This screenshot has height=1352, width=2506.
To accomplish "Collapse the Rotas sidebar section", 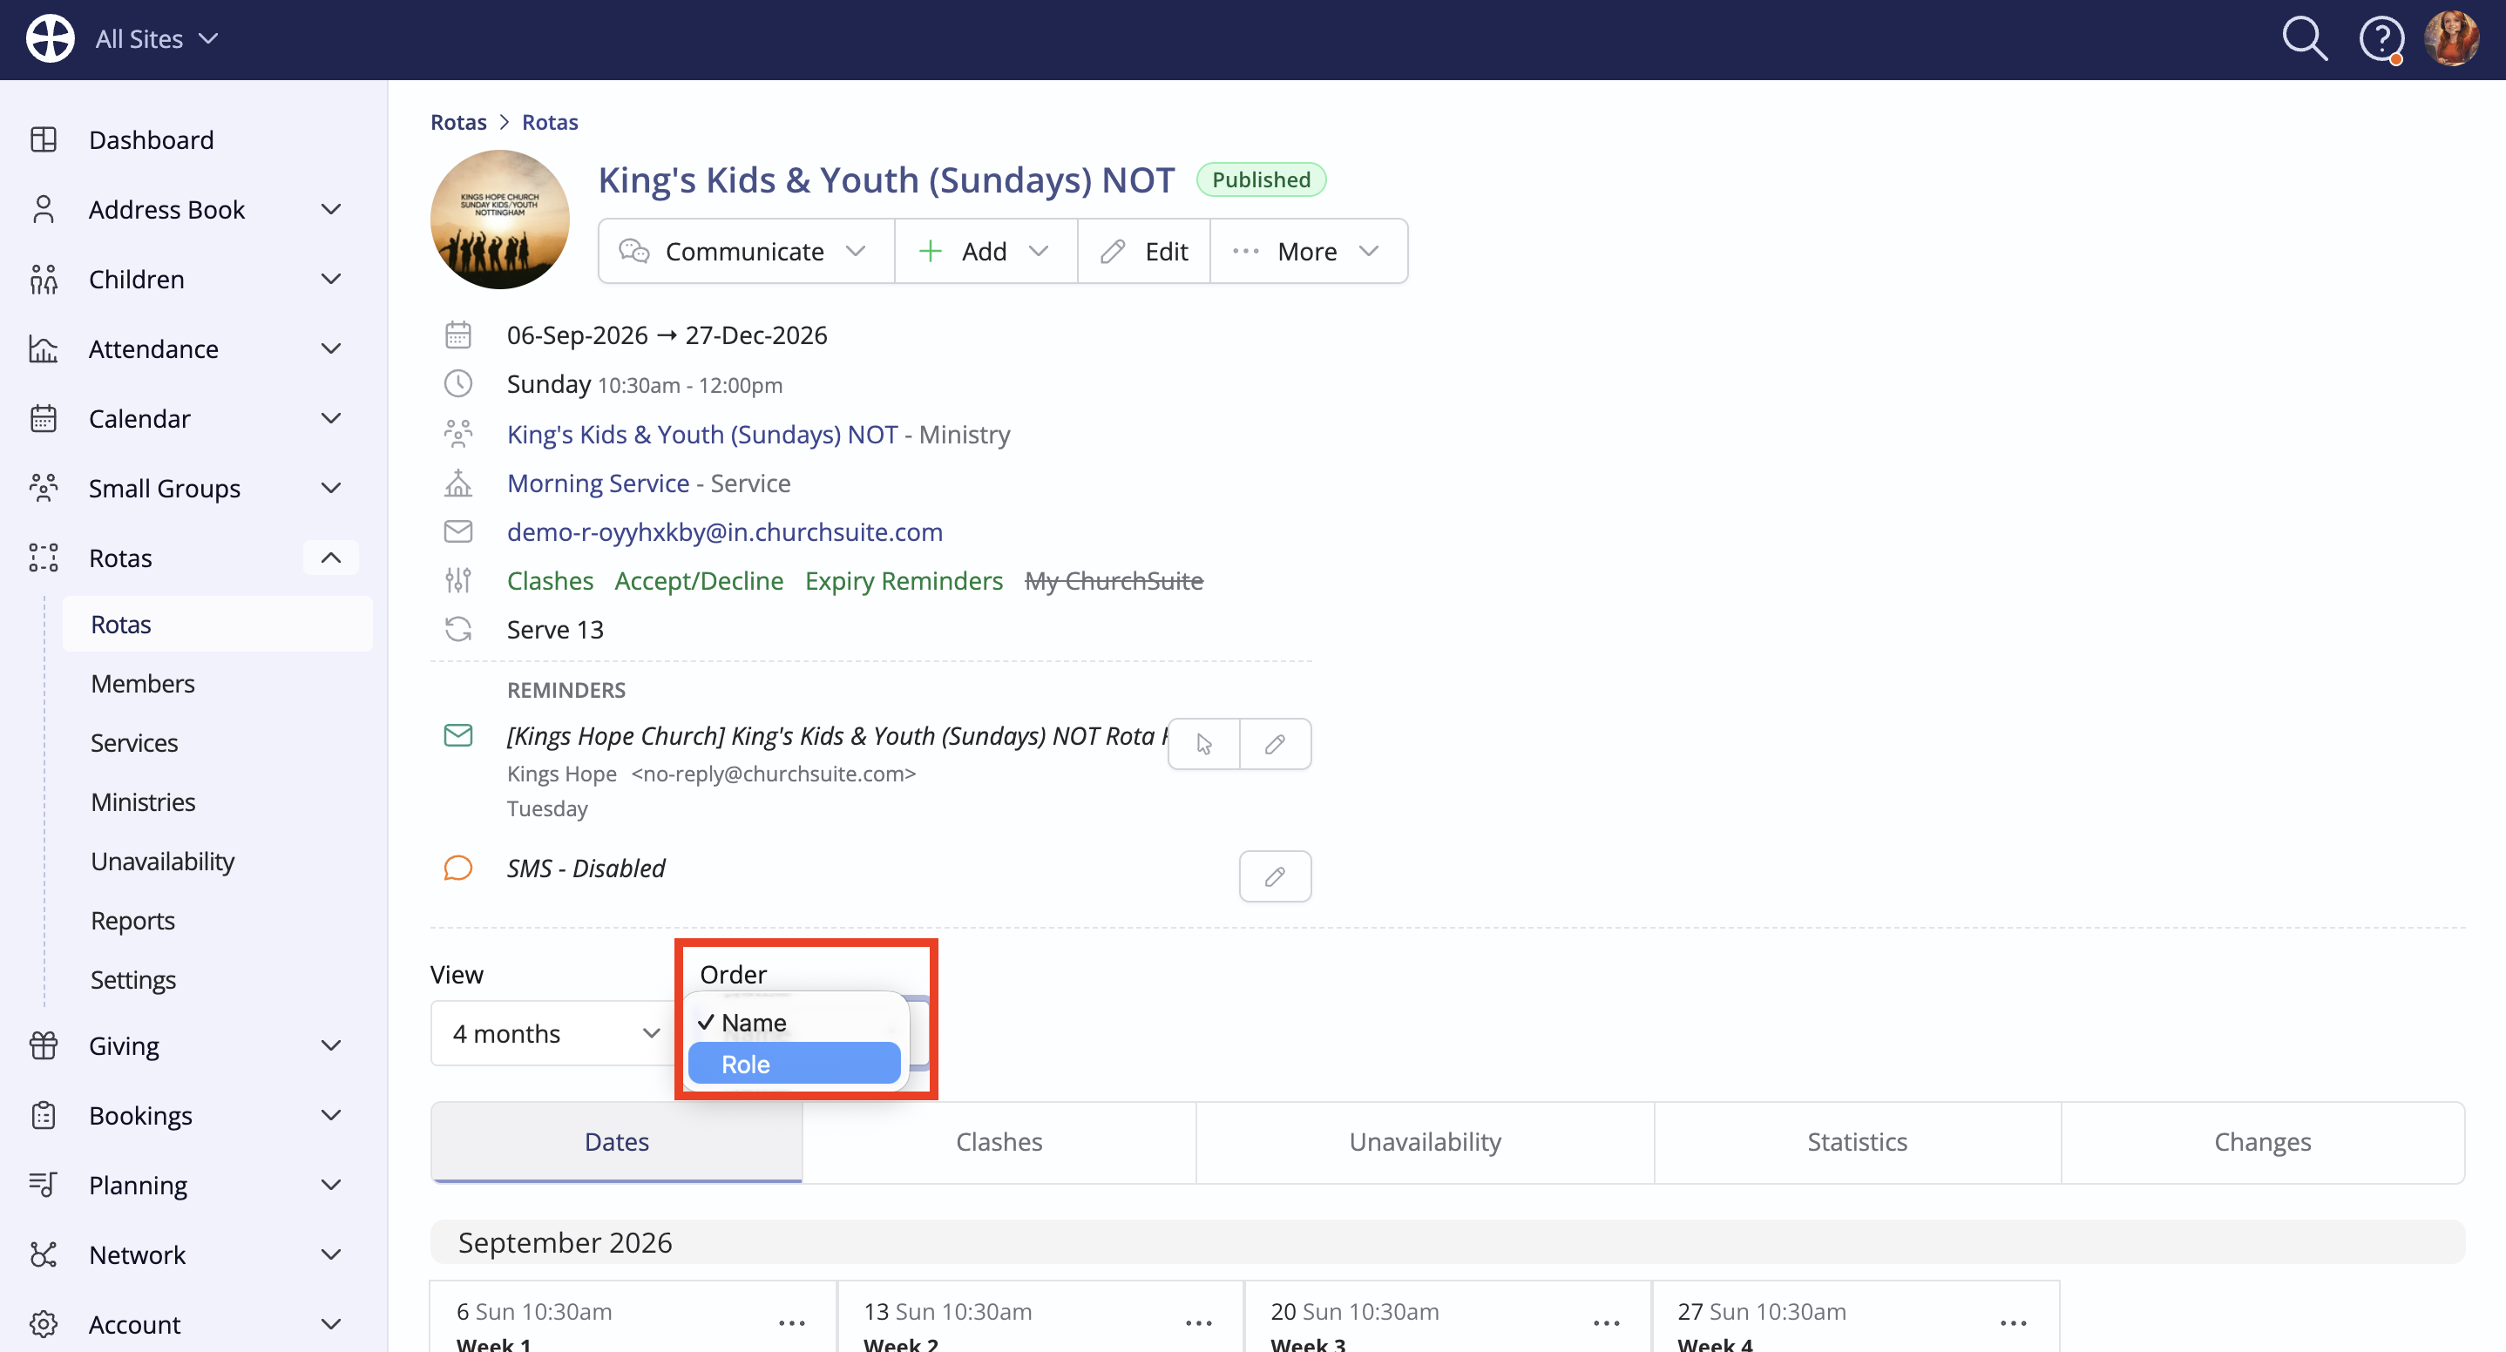I will pyautogui.click(x=331, y=558).
